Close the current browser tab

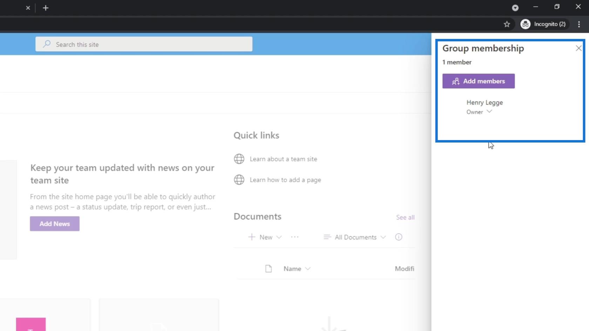[x=28, y=8]
